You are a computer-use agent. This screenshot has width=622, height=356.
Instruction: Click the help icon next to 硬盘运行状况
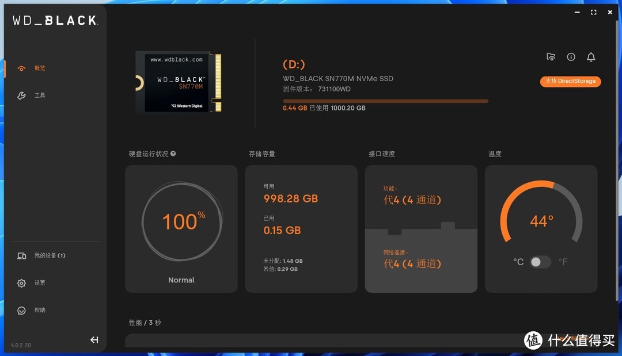(173, 154)
